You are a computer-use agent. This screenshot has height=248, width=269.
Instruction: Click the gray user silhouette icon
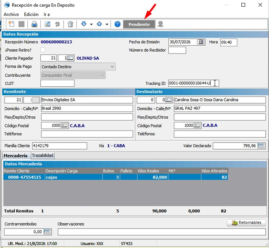point(161,24)
